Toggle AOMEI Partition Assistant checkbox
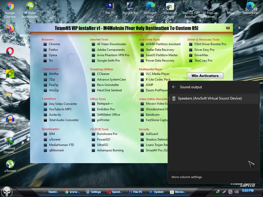The width and height of the screenshot is (263, 197). point(142,44)
